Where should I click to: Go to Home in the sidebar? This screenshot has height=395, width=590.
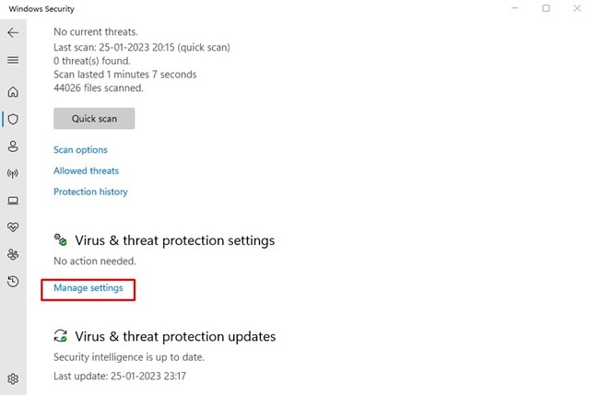(x=13, y=92)
